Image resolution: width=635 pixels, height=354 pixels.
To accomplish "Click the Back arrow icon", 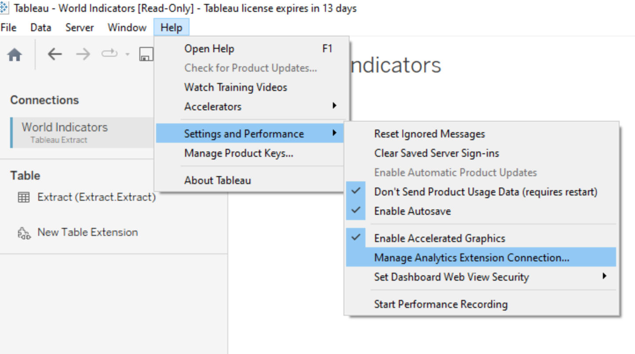I will (x=55, y=54).
